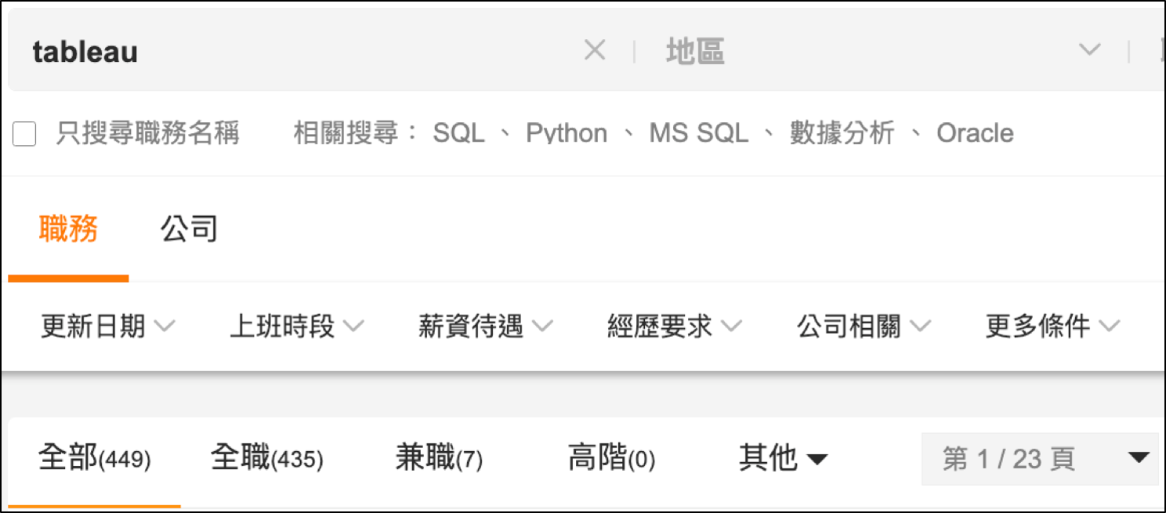Click the 數據分析 related-search link
This screenshot has width=1166, height=513.
click(x=841, y=132)
